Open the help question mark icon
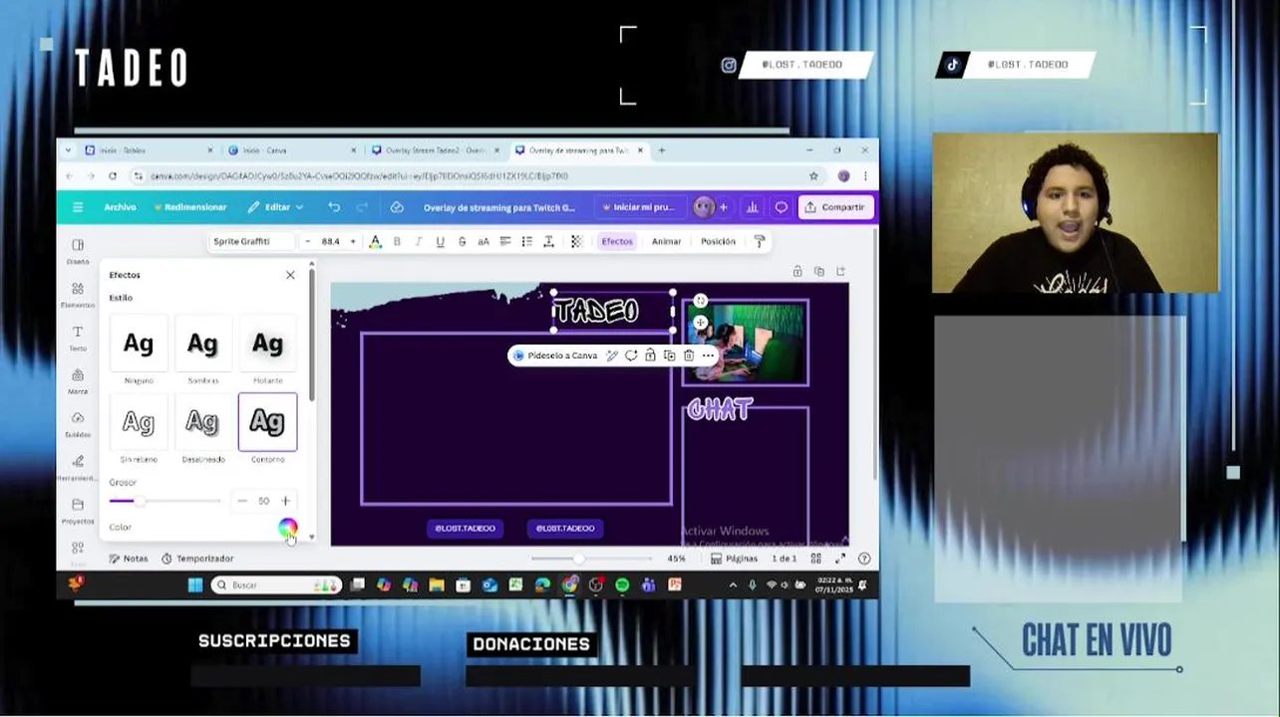The height and width of the screenshot is (717, 1280). coord(864,559)
